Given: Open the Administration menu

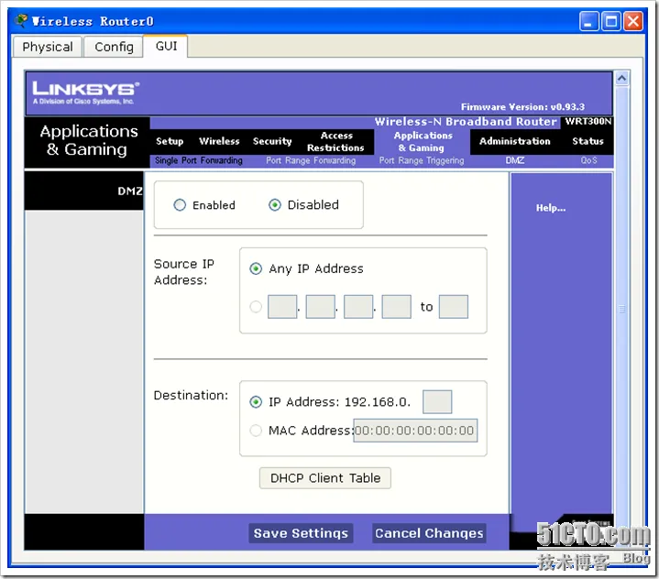Looking at the screenshot, I should click(x=514, y=141).
